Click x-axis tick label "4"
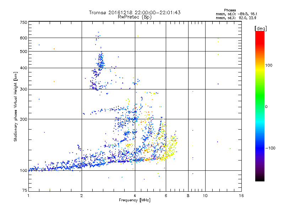284x213 pixels. pyautogui.click(x=135, y=196)
